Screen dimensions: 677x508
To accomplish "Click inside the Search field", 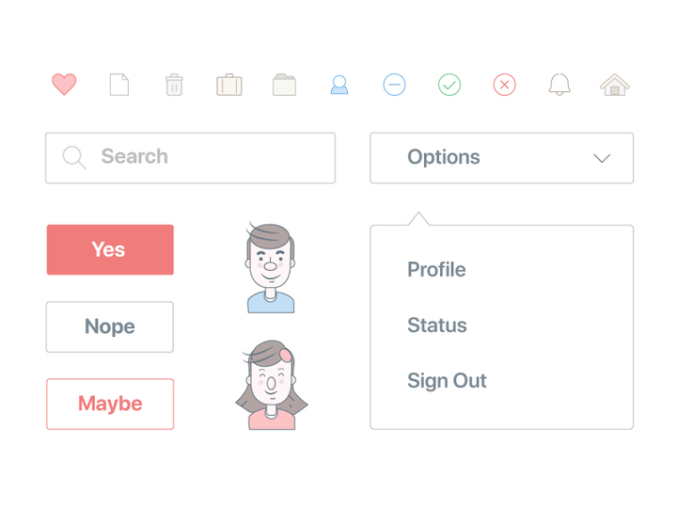I will 207,157.
